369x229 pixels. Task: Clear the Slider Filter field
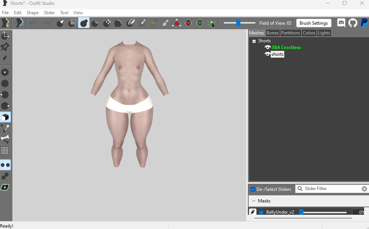[x=364, y=189]
